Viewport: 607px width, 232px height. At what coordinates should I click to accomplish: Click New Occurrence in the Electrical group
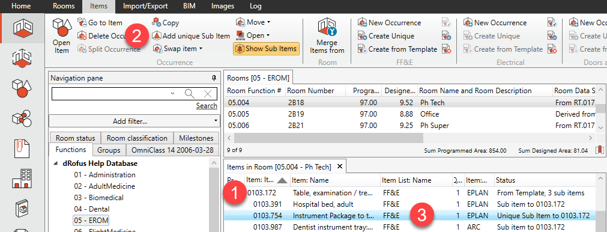click(495, 23)
